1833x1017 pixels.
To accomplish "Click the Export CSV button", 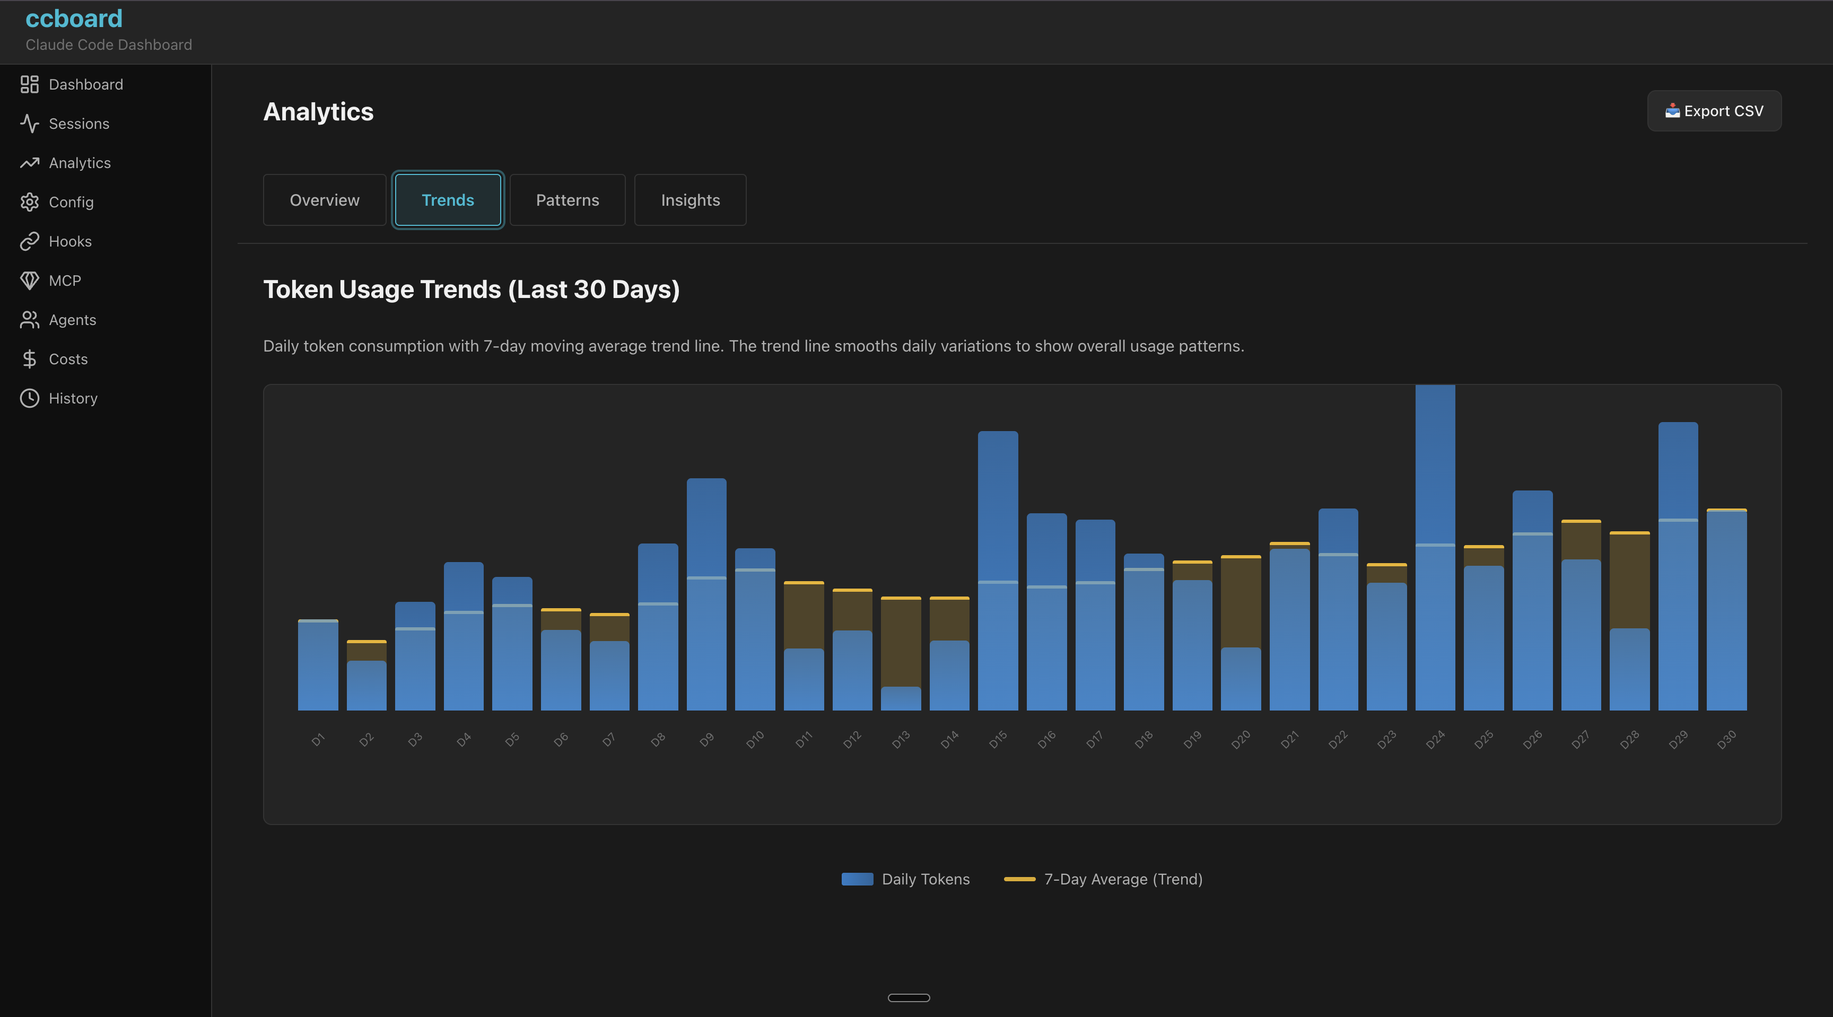I will (x=1714, y=110).
